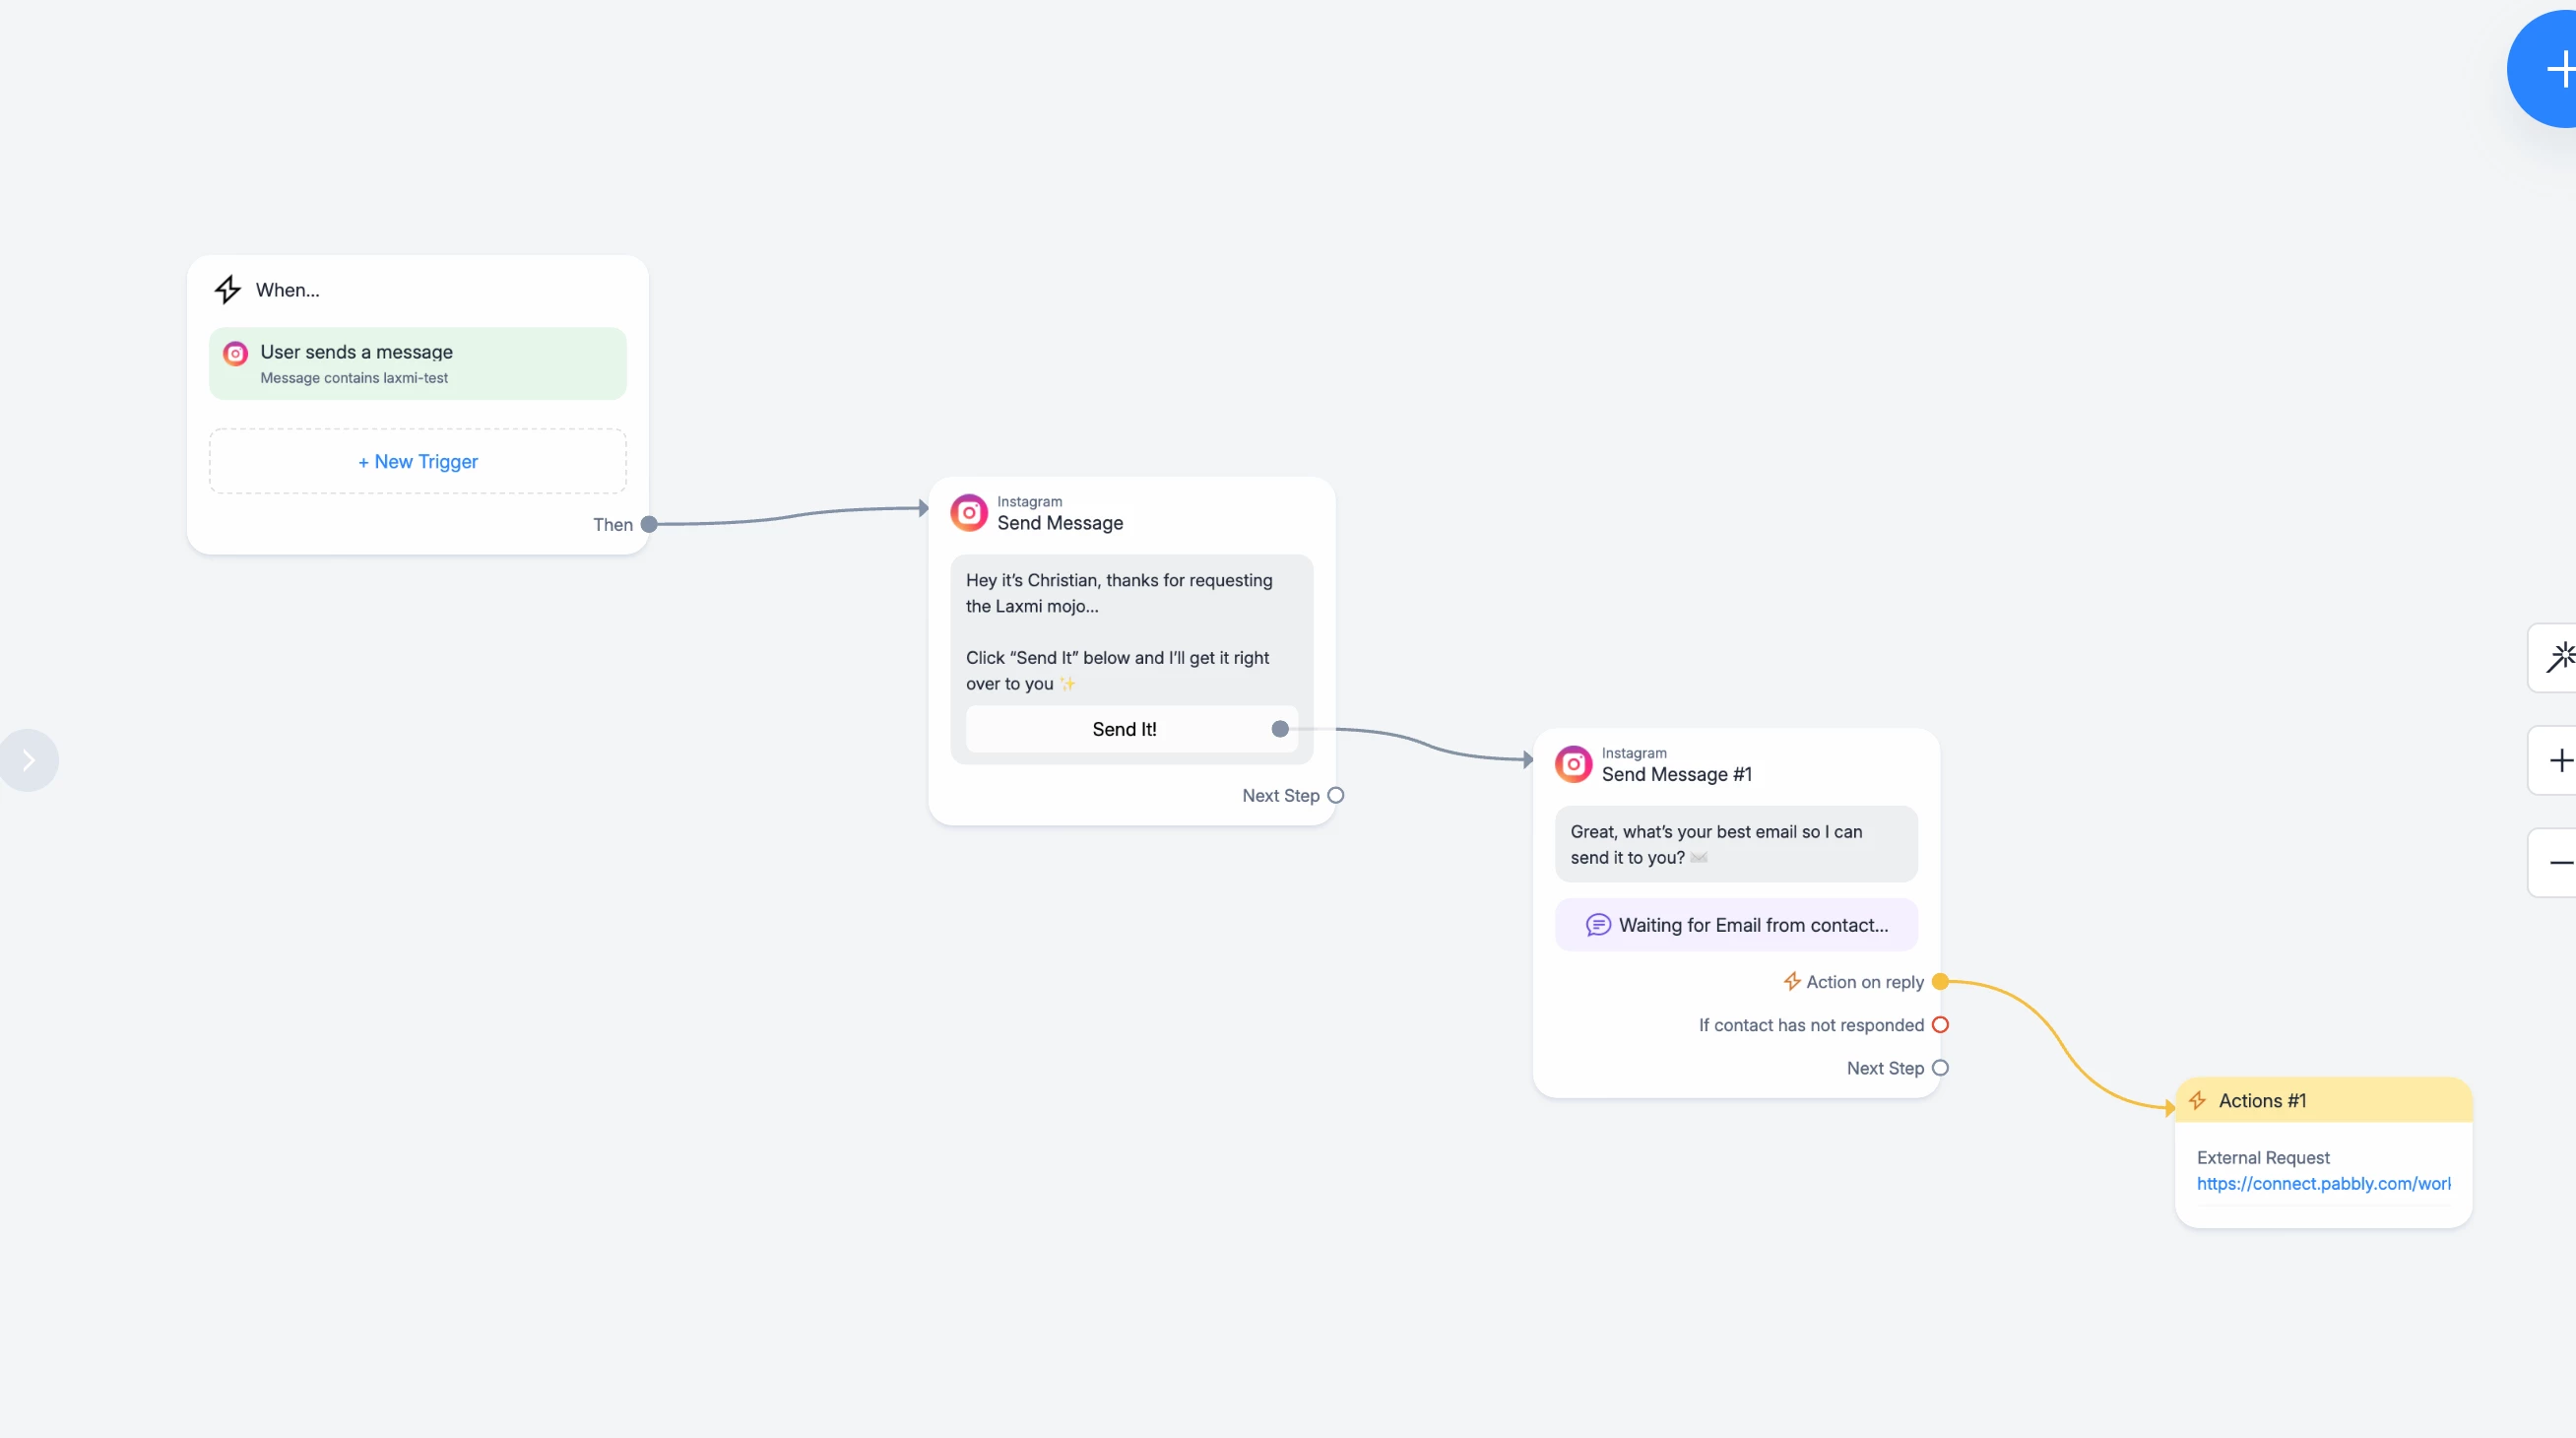
Task: Click the magic wand auto-arrange icon
Action: [x=2559, y=658]
